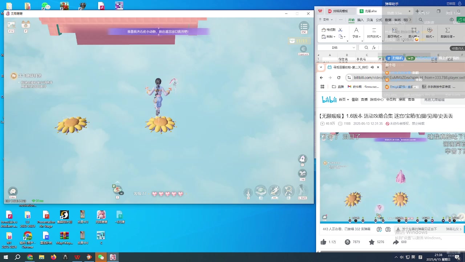The width and height of the screenshot is (465, 262).
Task: Click the bilibili logo
Action: coord(329,99)
